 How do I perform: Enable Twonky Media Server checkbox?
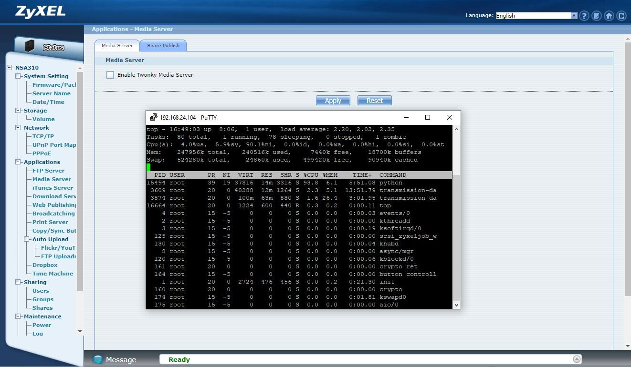(x=110, y=75)
